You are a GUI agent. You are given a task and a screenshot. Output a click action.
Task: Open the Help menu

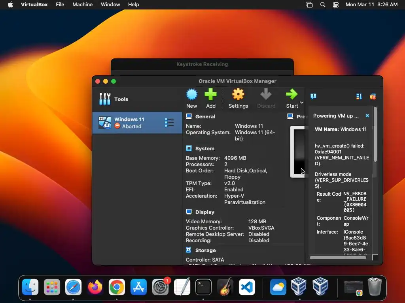click(x=134, y=5)
